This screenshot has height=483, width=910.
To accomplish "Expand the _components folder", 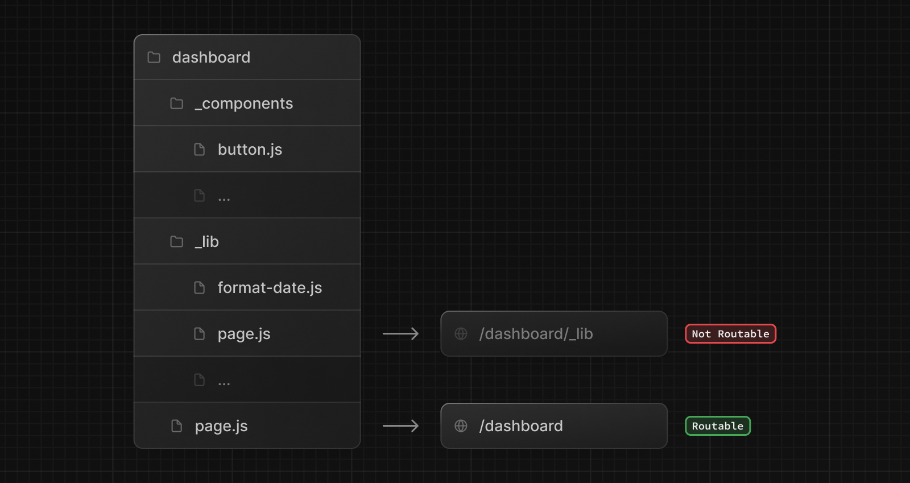I will click(244, 104).
